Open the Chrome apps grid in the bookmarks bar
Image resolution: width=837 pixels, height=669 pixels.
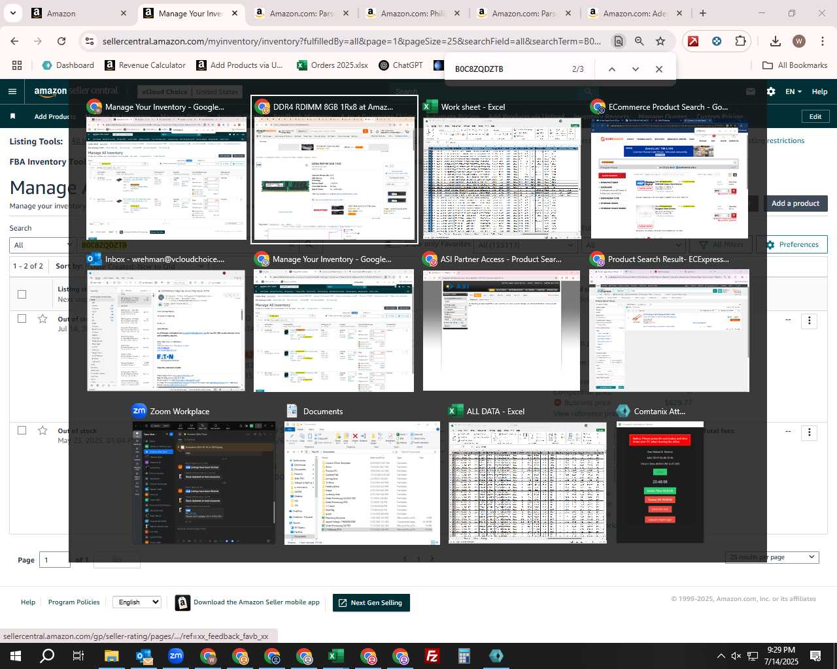[17, 65]
